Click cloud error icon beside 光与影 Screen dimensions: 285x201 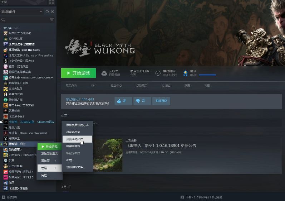(1, 122)
